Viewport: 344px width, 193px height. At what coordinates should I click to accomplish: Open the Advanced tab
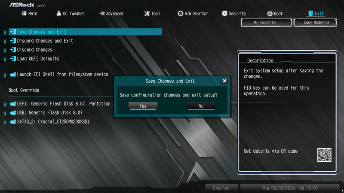[111, 14]
